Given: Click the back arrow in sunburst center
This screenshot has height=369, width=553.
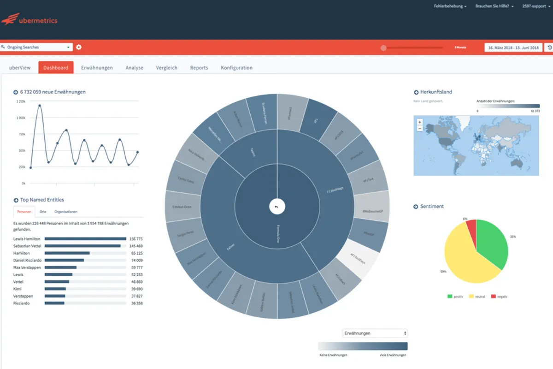Looking at the screenshot, I should click(277, 207).
